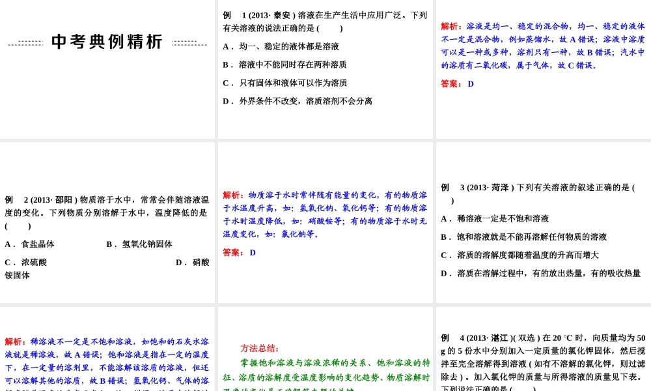Click the line "度的变化。下列物质分别溶解于水中"
This screenshot has width=651, height=391.
click(x=76, y=212)
